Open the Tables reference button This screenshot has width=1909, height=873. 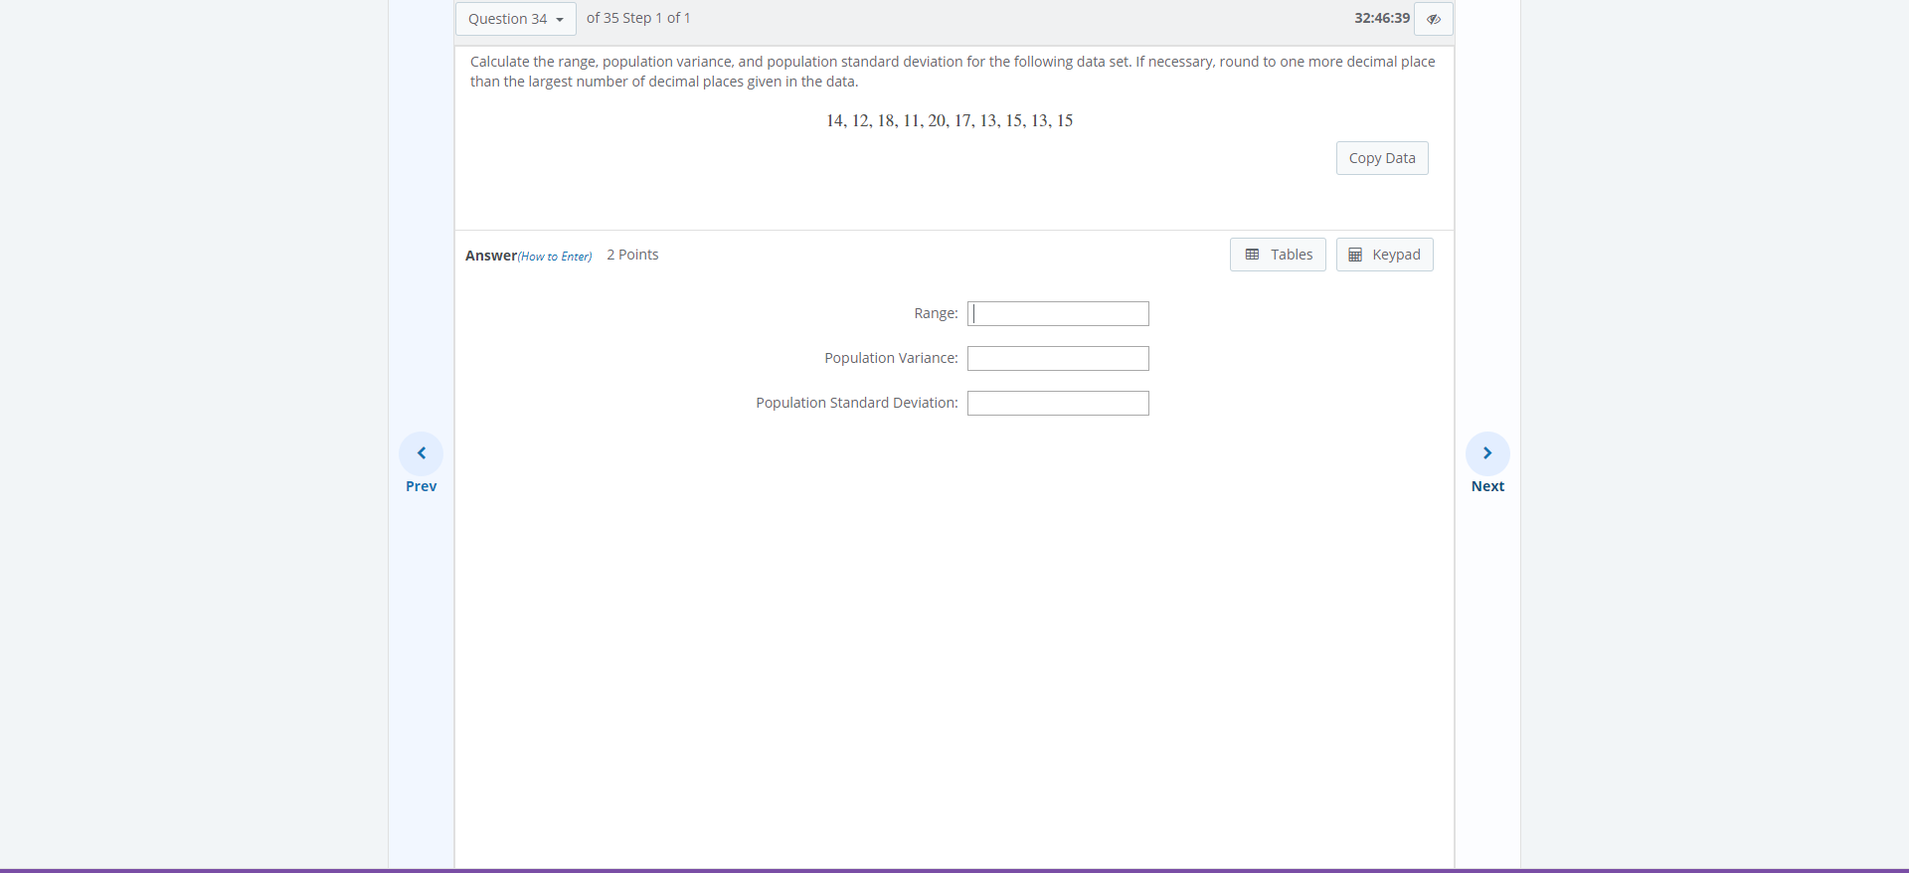tap(1278, 255)
